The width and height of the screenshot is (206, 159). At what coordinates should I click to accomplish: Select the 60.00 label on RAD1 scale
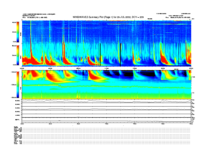click(14, 46)
